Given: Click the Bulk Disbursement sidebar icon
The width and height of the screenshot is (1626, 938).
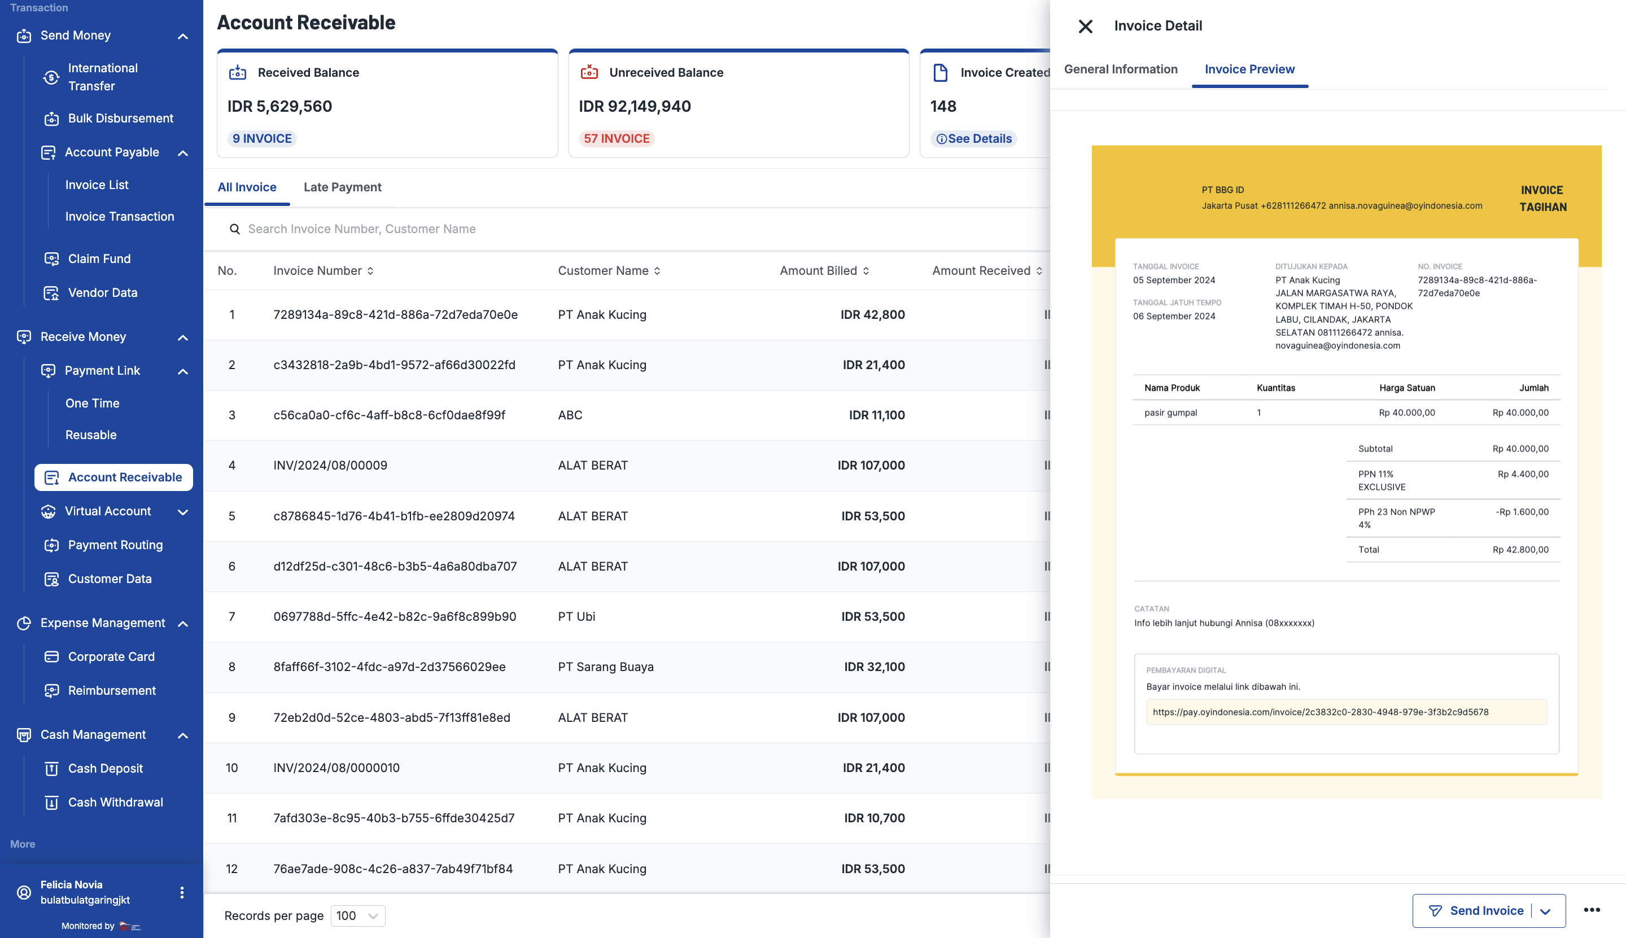Looking at the screenshot, I should [51, 119].
